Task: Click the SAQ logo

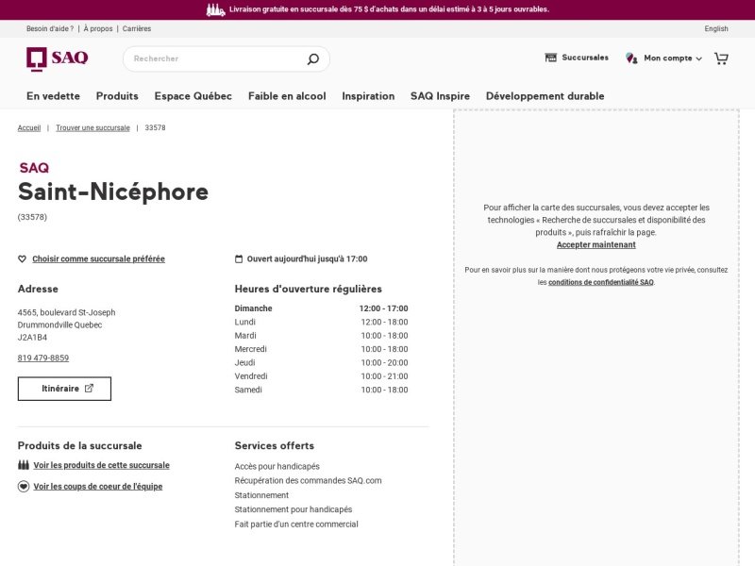Action: pos(58,58)
